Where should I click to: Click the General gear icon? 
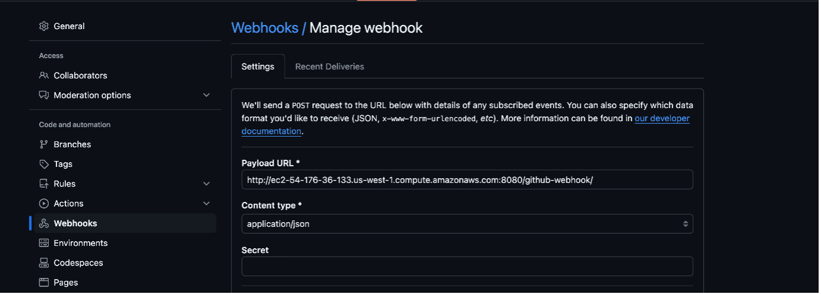[x=43, y=26]
